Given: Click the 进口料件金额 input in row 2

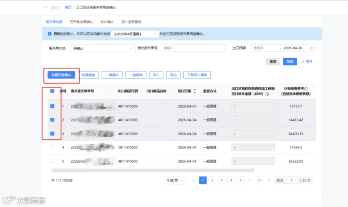Looking at the screenshot, I should (253, 120).
